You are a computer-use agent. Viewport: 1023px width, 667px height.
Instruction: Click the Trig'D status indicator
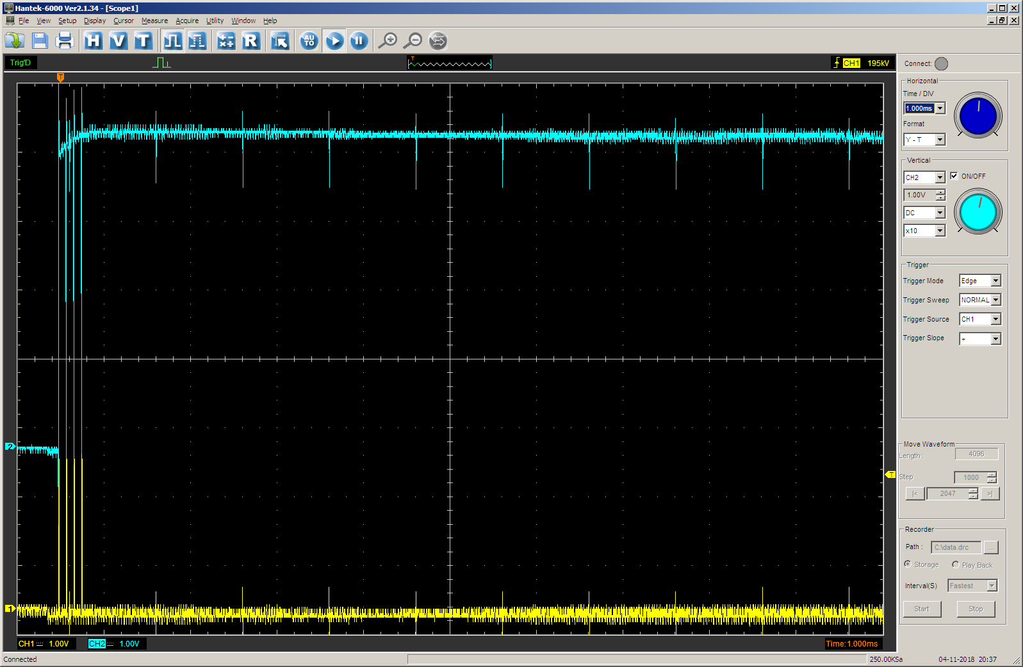[20, 63]
